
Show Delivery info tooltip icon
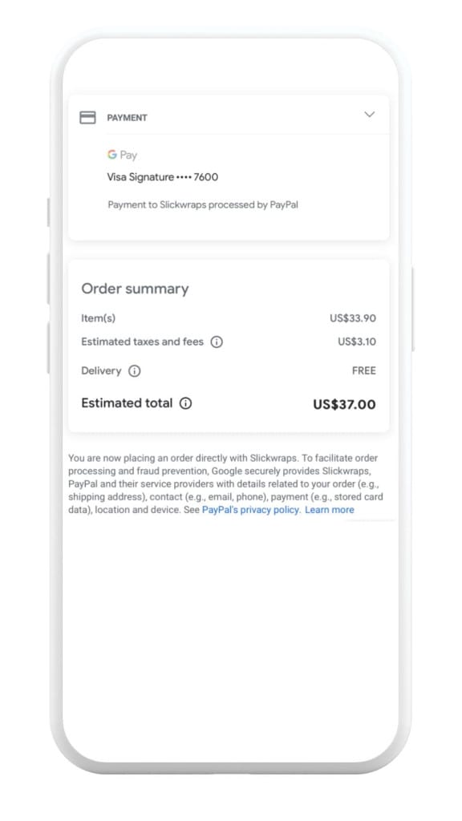pyautogui.click(x=135, y=371)
